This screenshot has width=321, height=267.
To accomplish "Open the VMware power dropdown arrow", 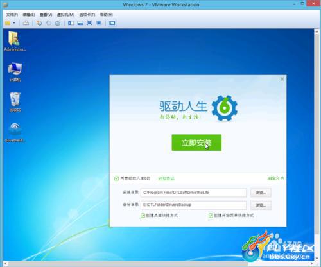I will tap(14, 22).
